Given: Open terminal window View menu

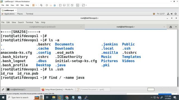Looking at the screenshot, I should [14, 22].
